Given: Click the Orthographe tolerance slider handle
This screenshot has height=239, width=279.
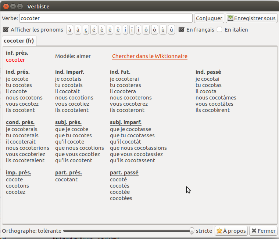Looking at the screenshot, I should coord(192,231).
